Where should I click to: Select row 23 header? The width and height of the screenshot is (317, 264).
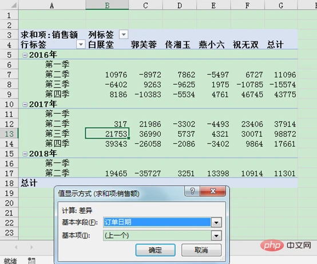click(9, 233)
